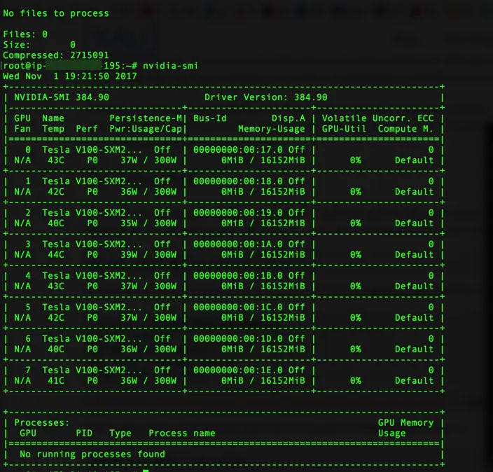Click the Compute M. column header

pos(405,129)
